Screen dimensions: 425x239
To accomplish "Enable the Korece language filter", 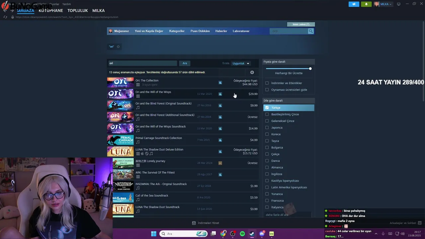I will tap(267, 134).
